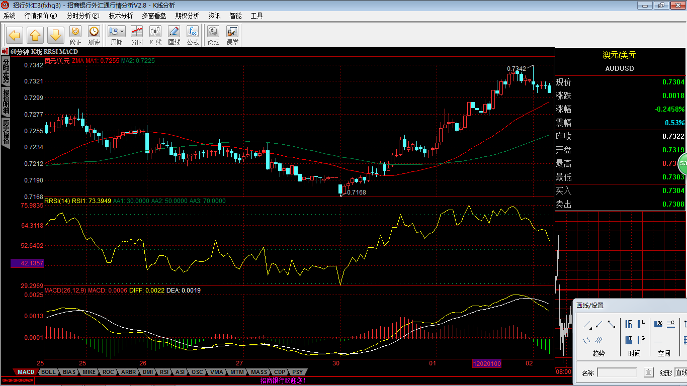Select the 画线 drawing line tool
The width and height of the screenshot is (687, 386).
click(174, 31)
